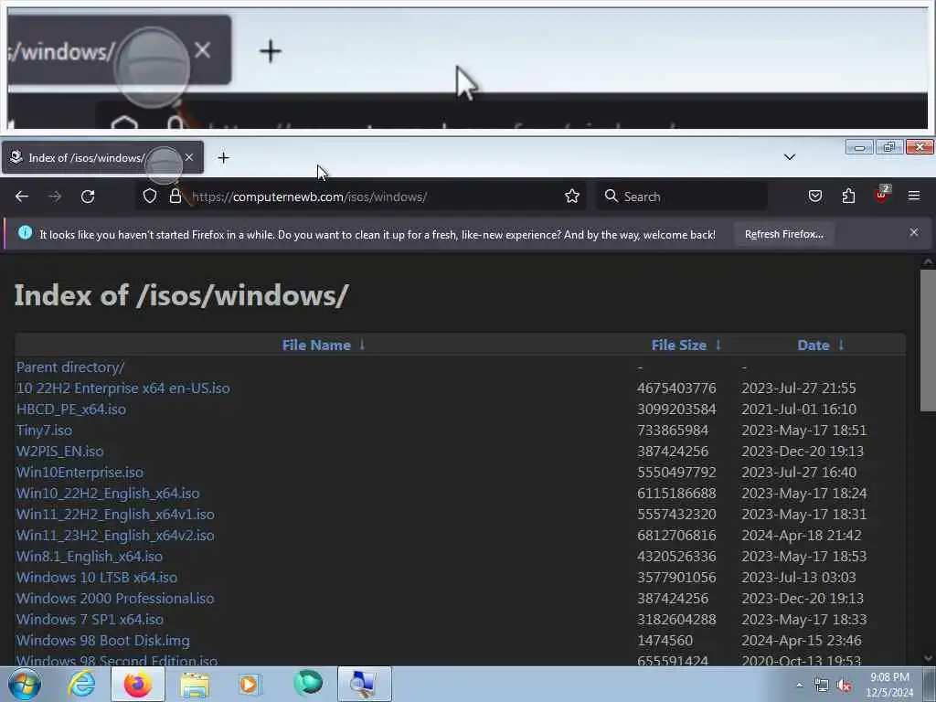The height and width of the screenshot is (702, 936).
Task: Open tracking protection shield icon
Action: (150, 197)
